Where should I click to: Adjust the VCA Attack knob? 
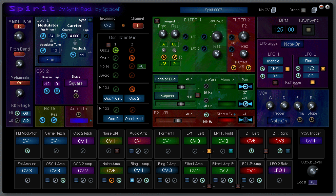click(x=270, y=105)
